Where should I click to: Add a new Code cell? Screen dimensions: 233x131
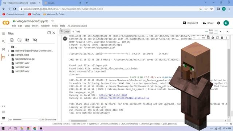[x=65, y=32]
